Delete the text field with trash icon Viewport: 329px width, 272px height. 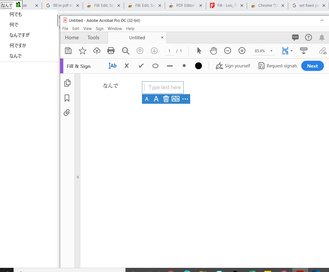point(166,99)
